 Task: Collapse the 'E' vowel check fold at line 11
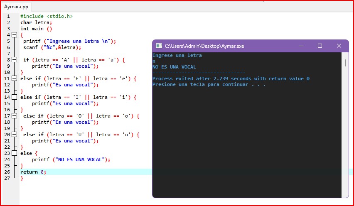(x=15, y=78)
